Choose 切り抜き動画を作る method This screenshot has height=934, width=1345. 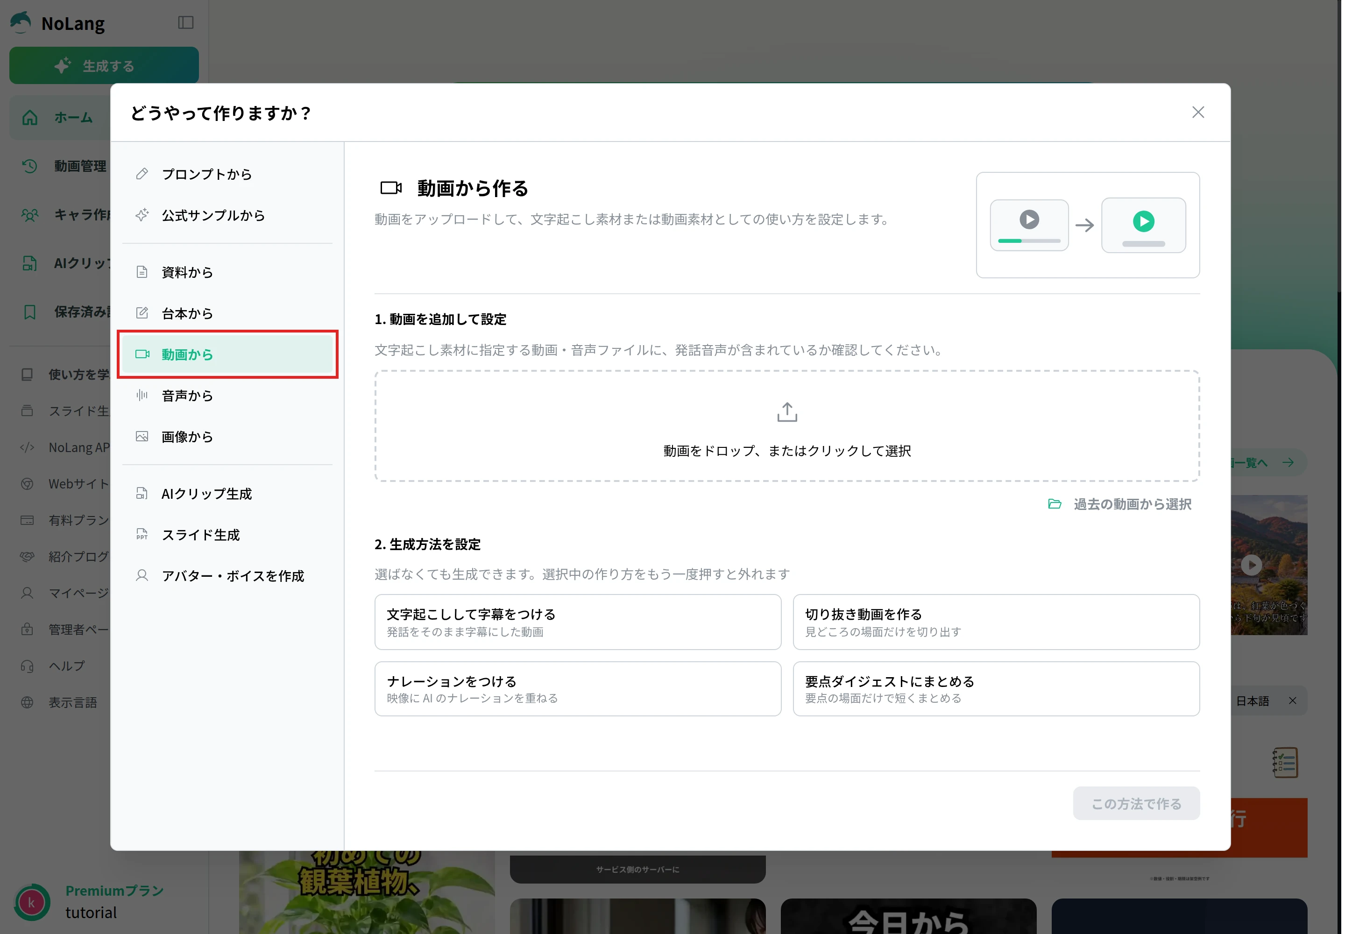(996, 622)
